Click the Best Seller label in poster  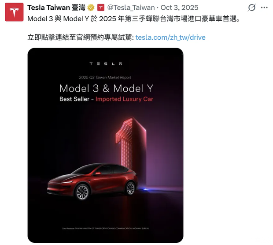[x=74, y=99]
